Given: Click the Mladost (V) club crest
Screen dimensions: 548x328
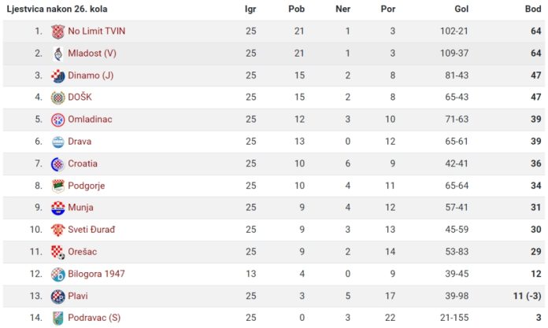Looking at the screenshot, I should coord(58,53).
